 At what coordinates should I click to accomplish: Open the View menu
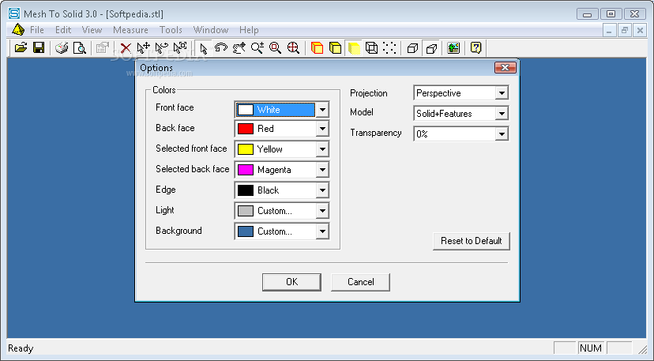[92, 30]
